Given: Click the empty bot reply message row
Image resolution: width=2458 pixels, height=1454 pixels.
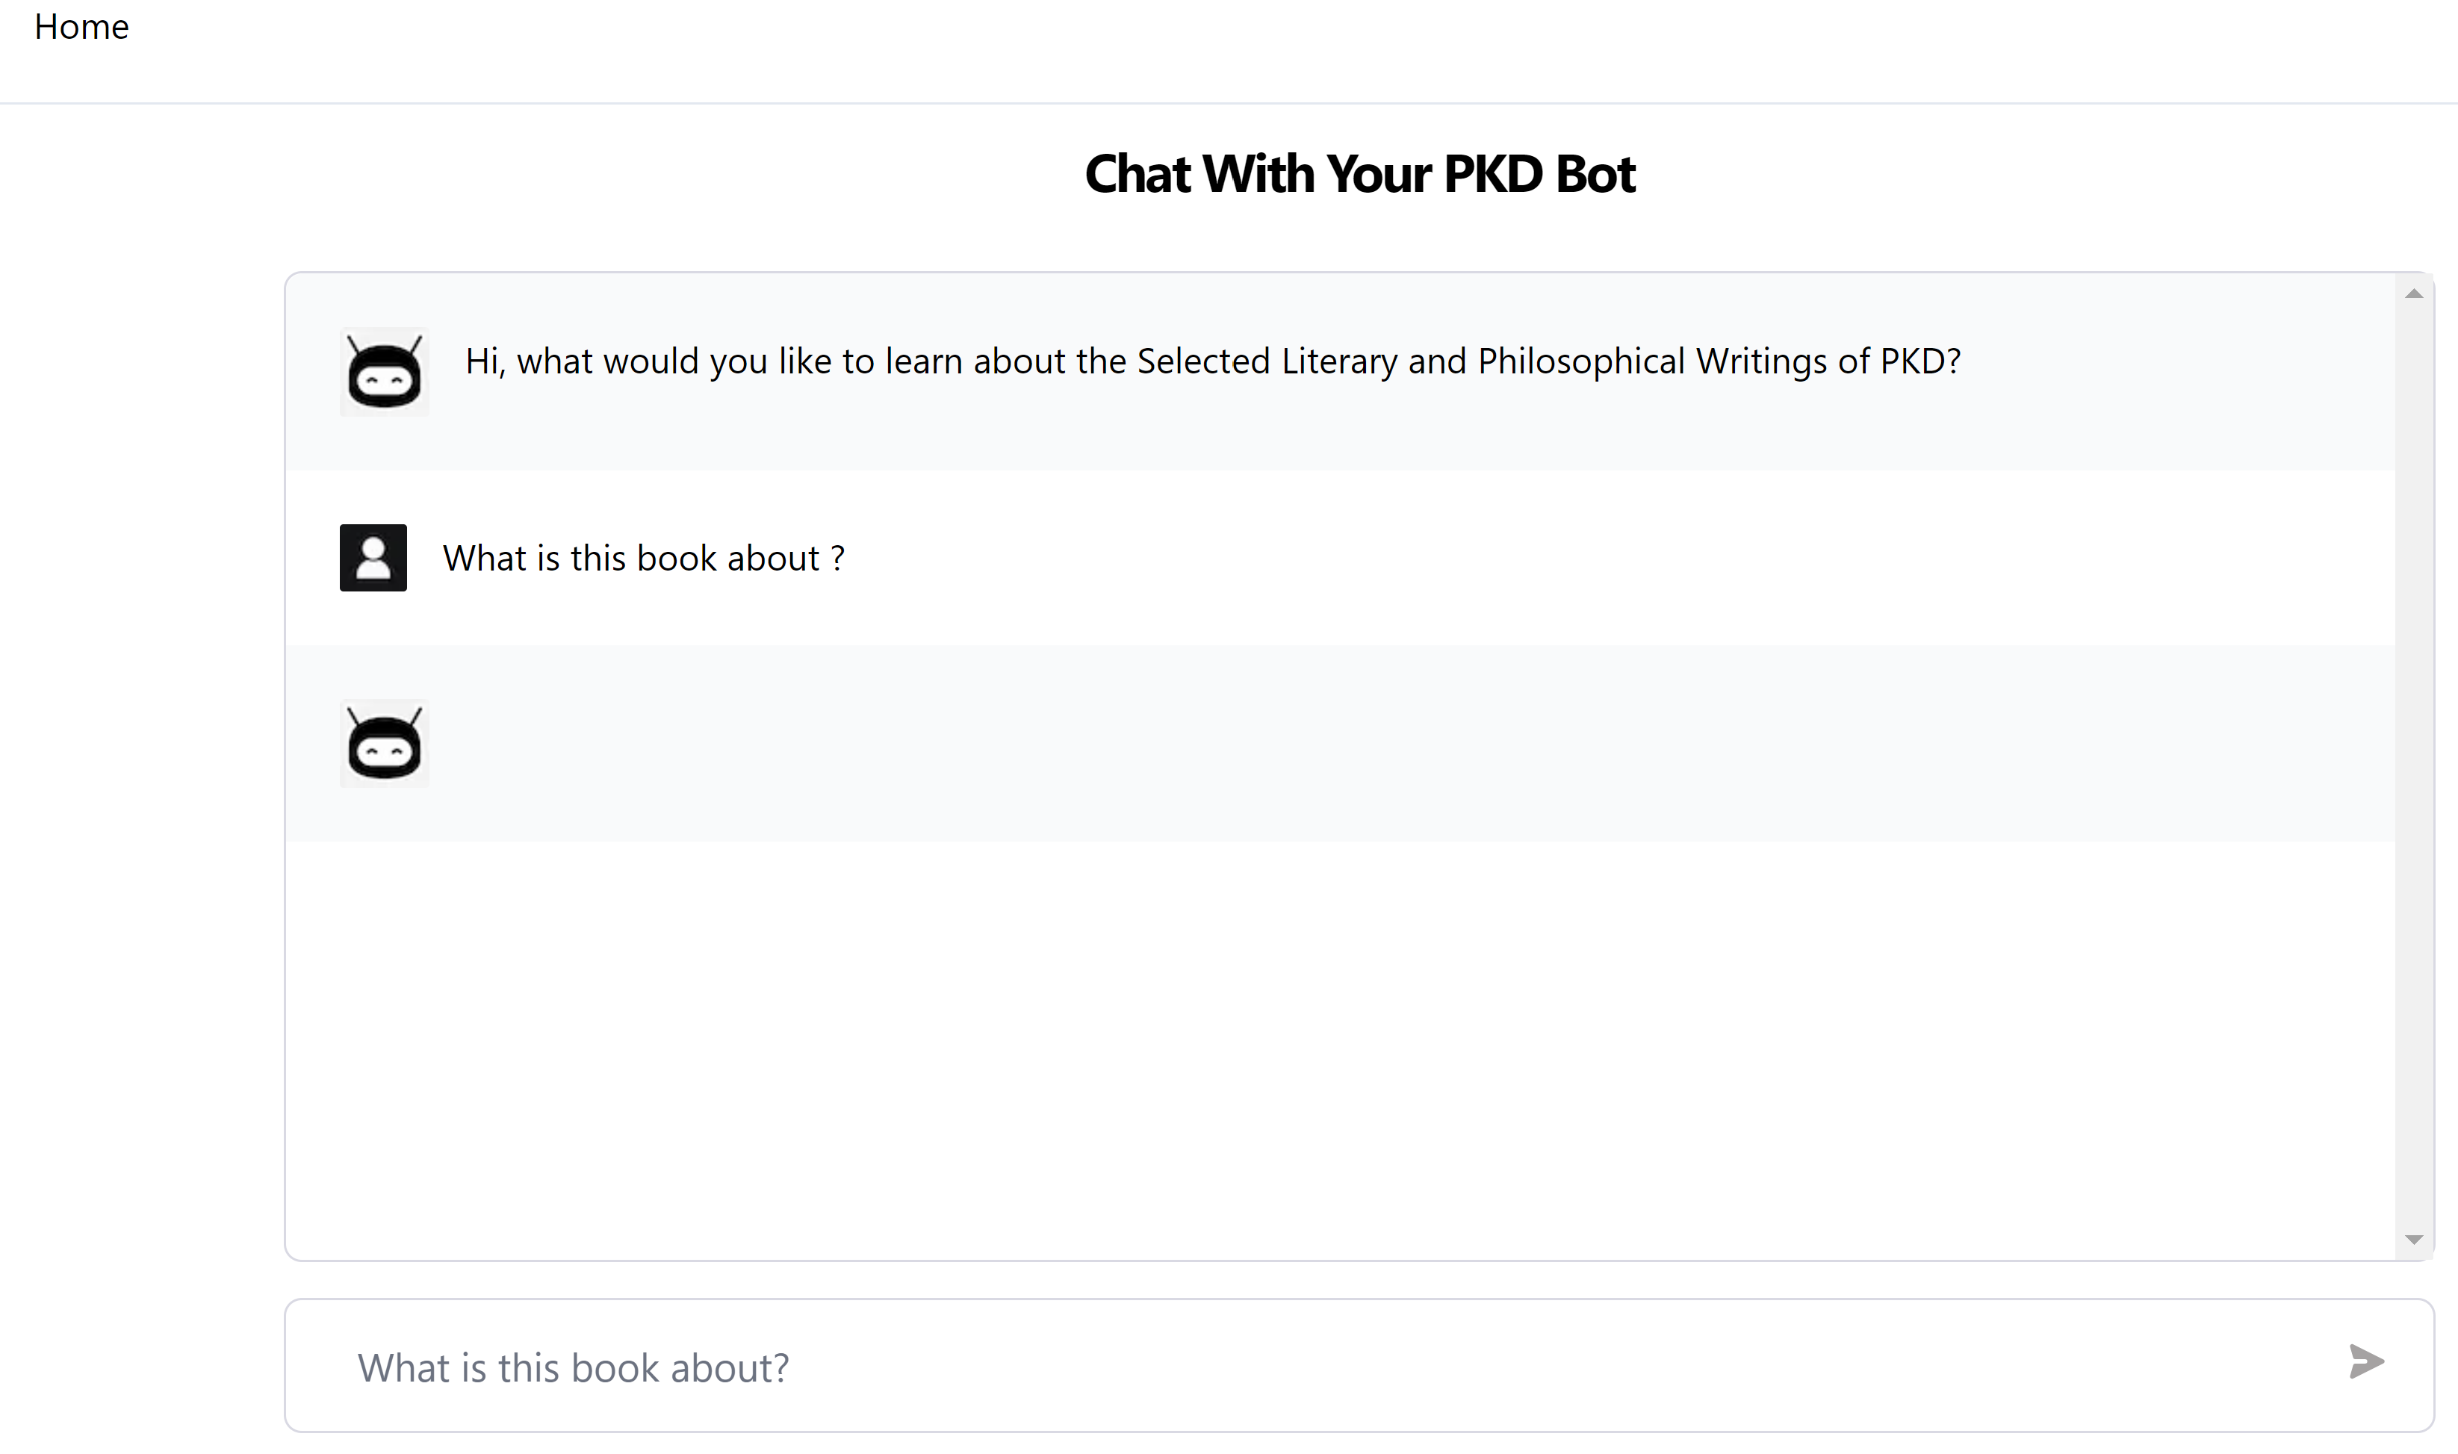Looking at the screenshot, I should pyautogui.click(x=1352, y=744).
